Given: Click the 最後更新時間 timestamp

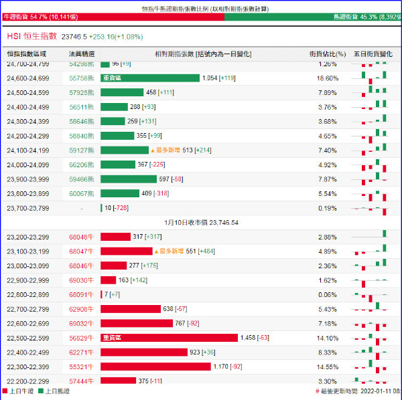Looking at the screenshot, I should [x=358, y=391].
